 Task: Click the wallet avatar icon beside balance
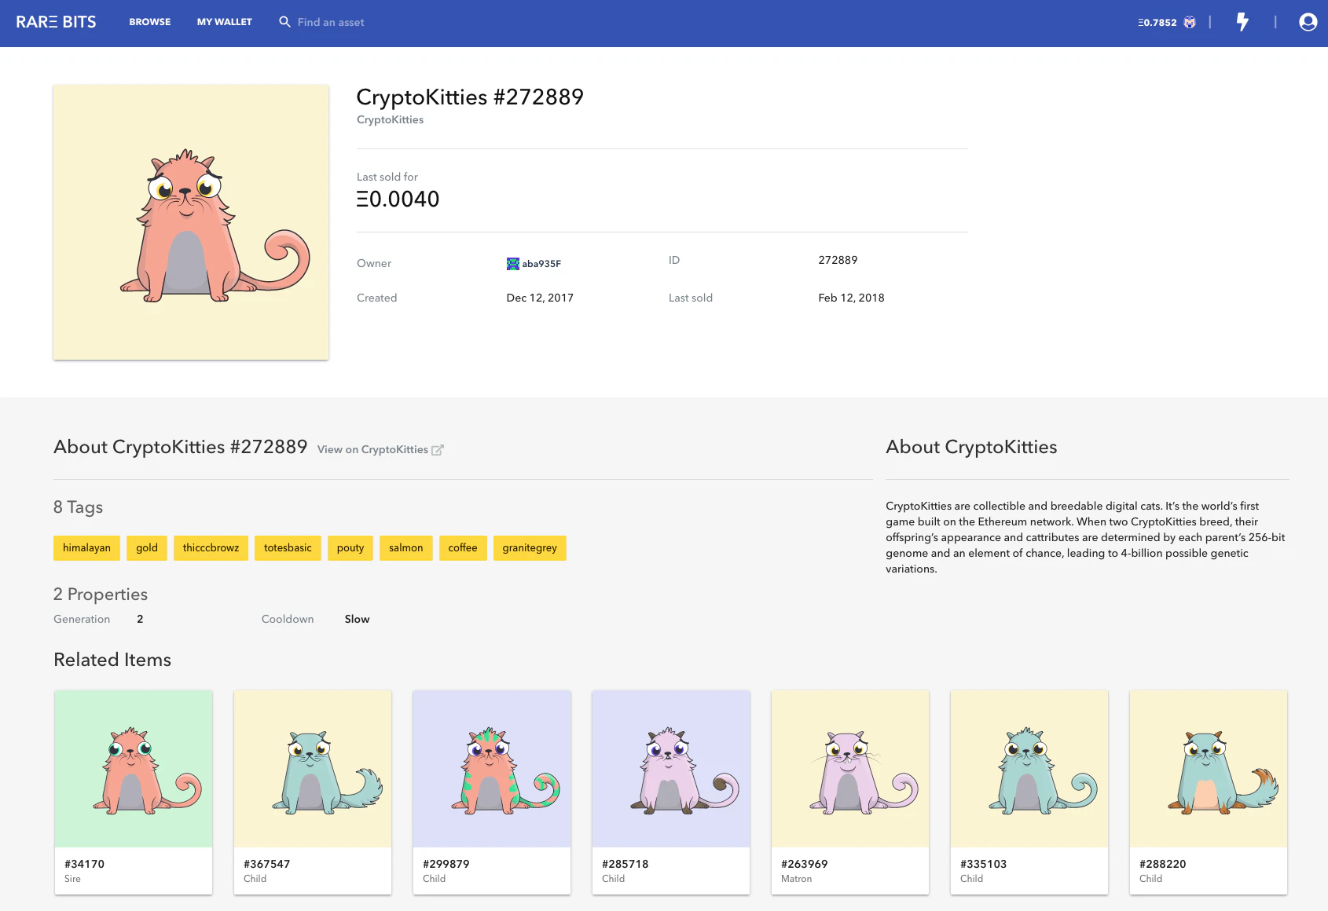click(x=1190, y=22)
